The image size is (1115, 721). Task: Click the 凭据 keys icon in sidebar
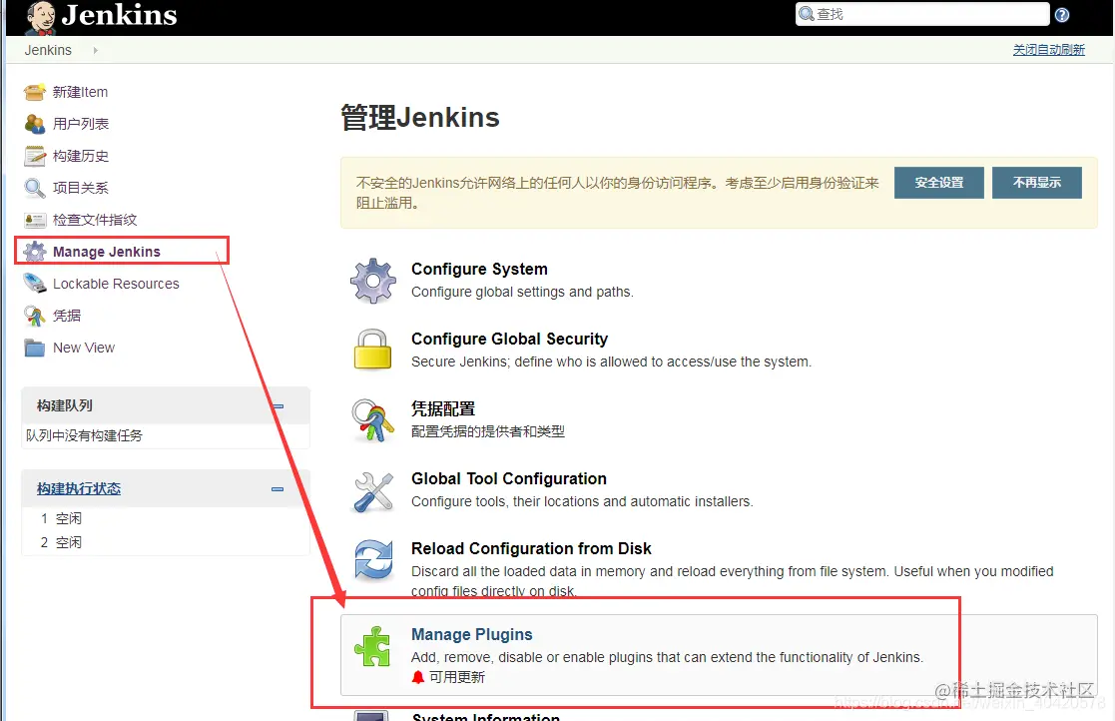click(x=35, y=316)
